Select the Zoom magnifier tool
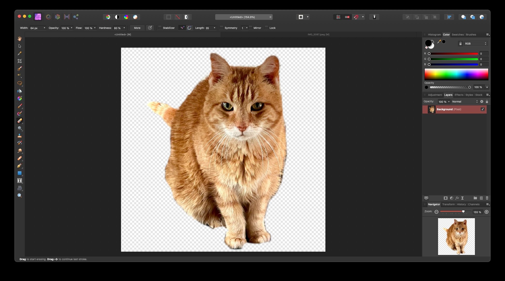Image resolution: width=505 pixels, height=281 pixels. point(20,195)
